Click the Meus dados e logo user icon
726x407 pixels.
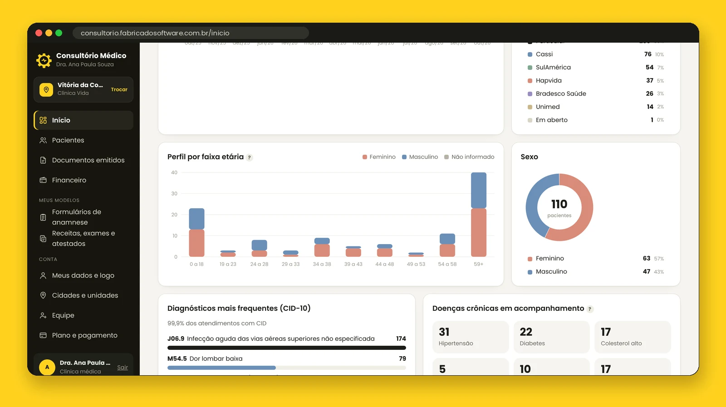pyautogui.click(x=43, y=275)
